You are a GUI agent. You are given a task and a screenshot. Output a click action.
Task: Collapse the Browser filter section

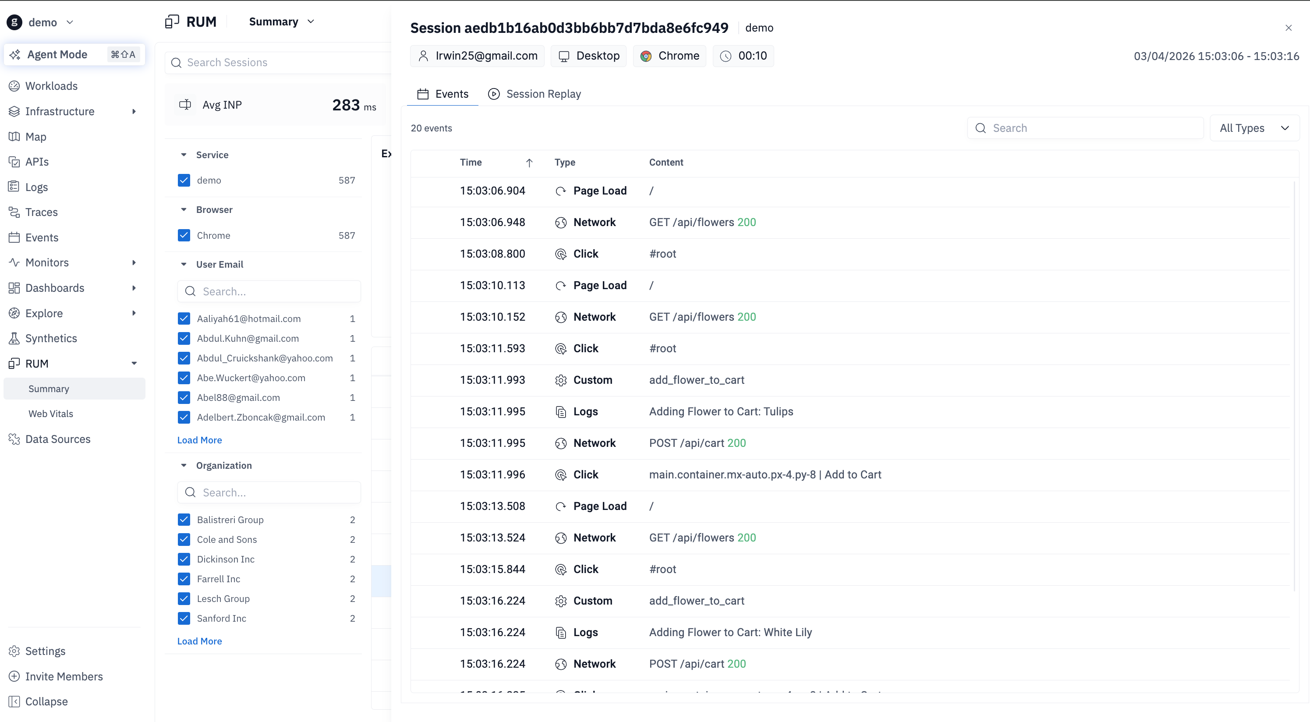[184, 209]
